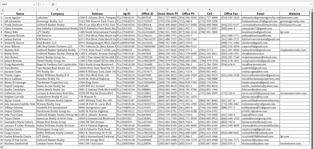Select column I header
Screen dimensions: 314x149
coord(231,9)
